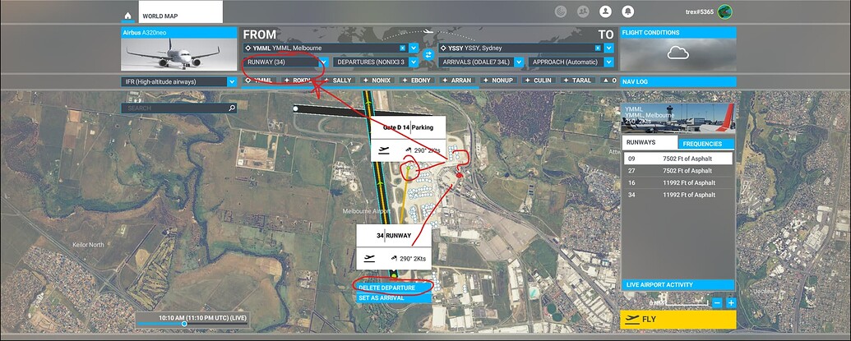Click the Home icon in top bar
This screenshot has width=851, height=341.
127,15
